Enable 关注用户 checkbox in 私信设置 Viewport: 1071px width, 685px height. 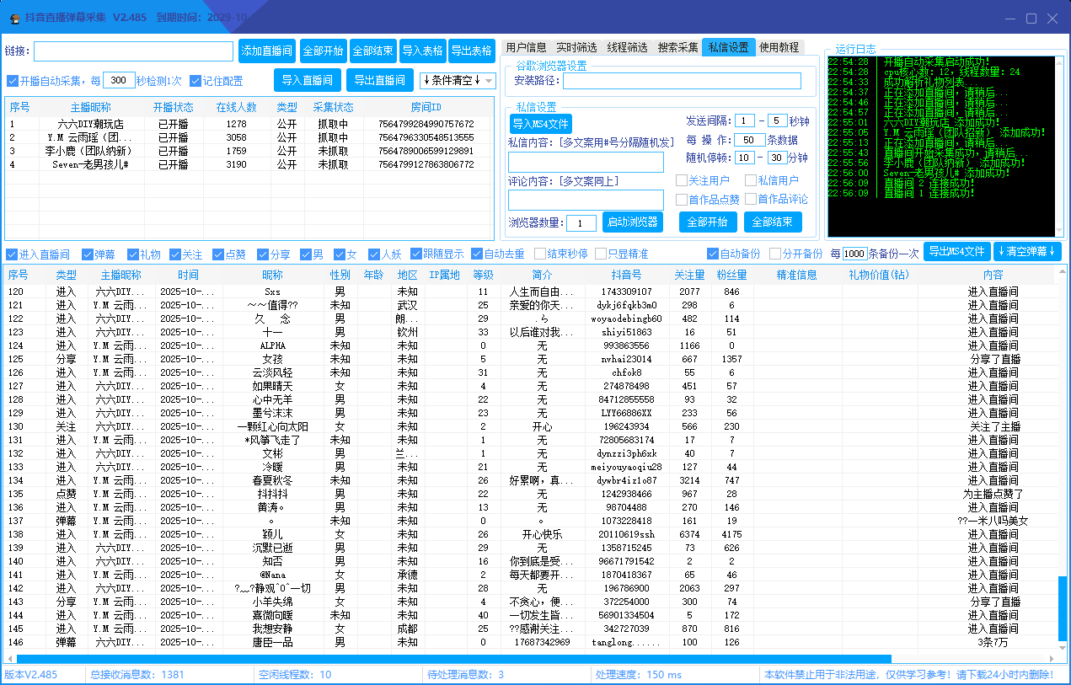pos(682,180)
